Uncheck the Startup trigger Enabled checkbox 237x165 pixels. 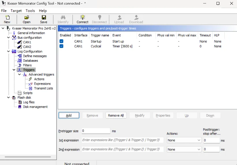(x=61, y=41)
